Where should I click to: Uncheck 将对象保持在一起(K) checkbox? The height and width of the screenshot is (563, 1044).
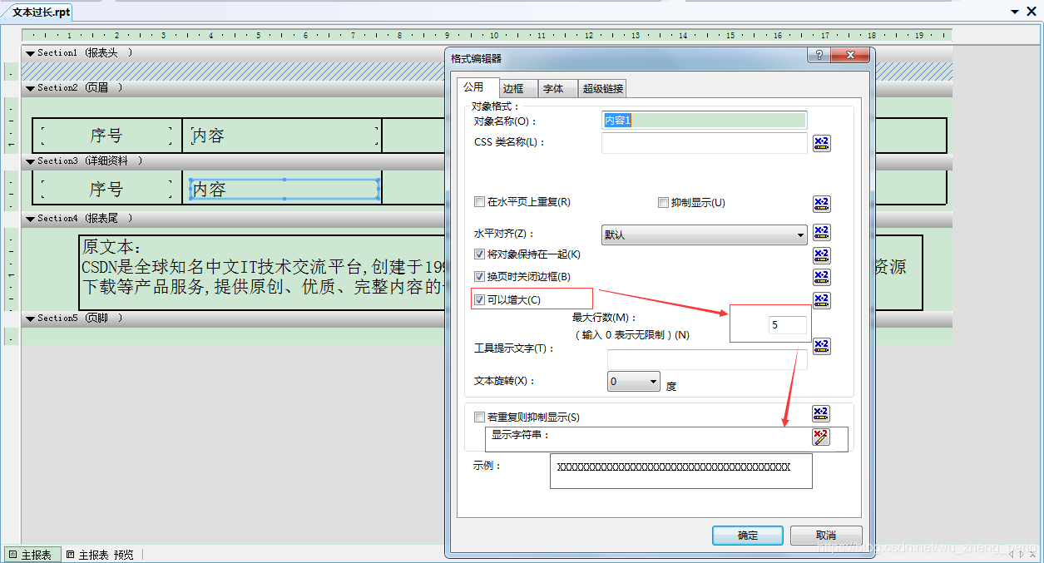point(479,254)
